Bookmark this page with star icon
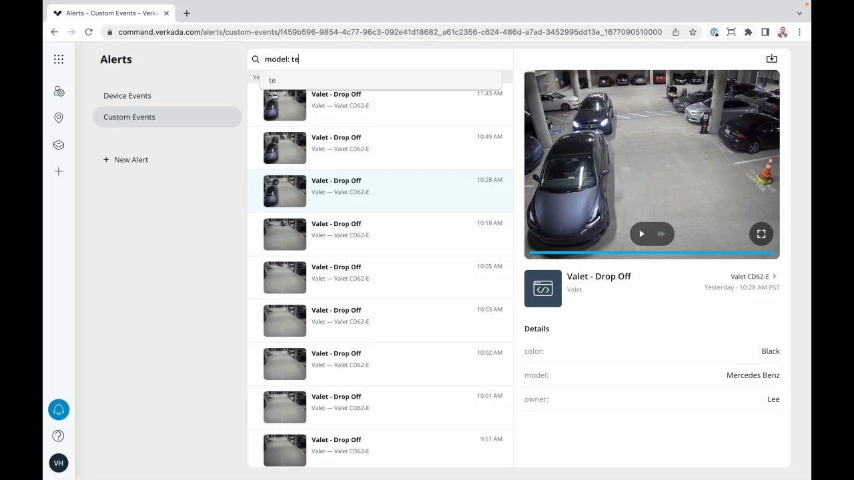The width and height of the screenshot is (854, 480). coord(693,32)
